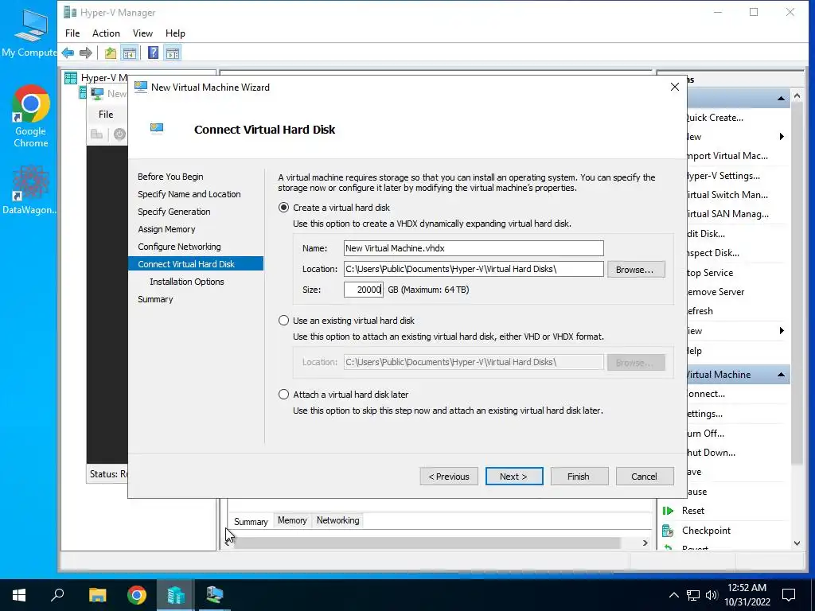
Task: Click the Next > button
Action: [514, 477]
